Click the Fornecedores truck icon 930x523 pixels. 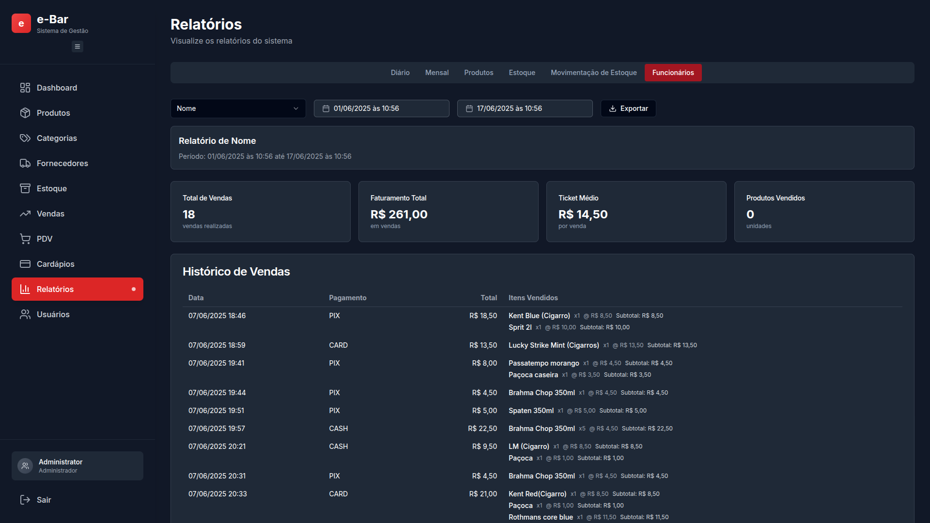point(25,163)
